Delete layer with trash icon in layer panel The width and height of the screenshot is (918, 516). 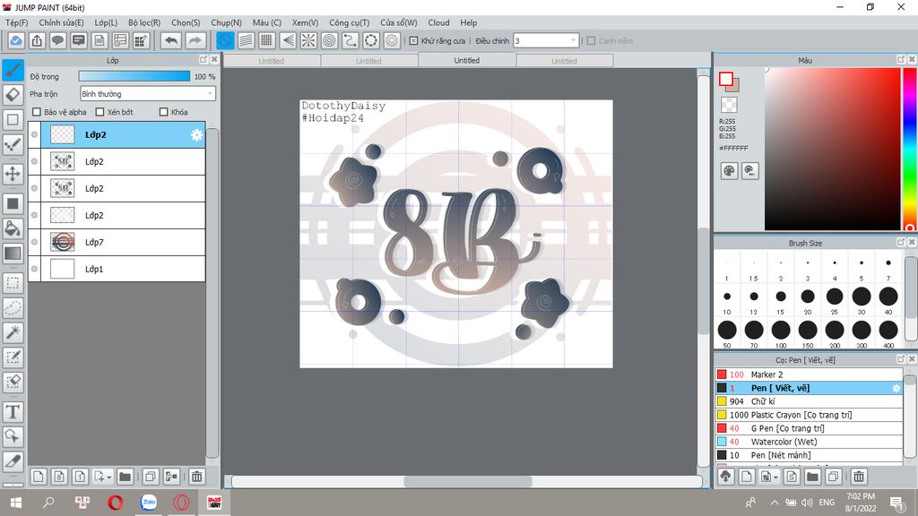coord(196,477)
